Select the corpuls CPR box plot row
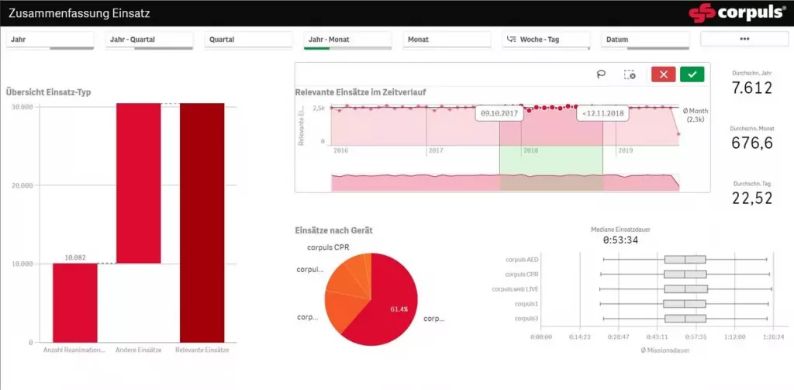Viewport: 794px width, 390px height. coord(685,274)
